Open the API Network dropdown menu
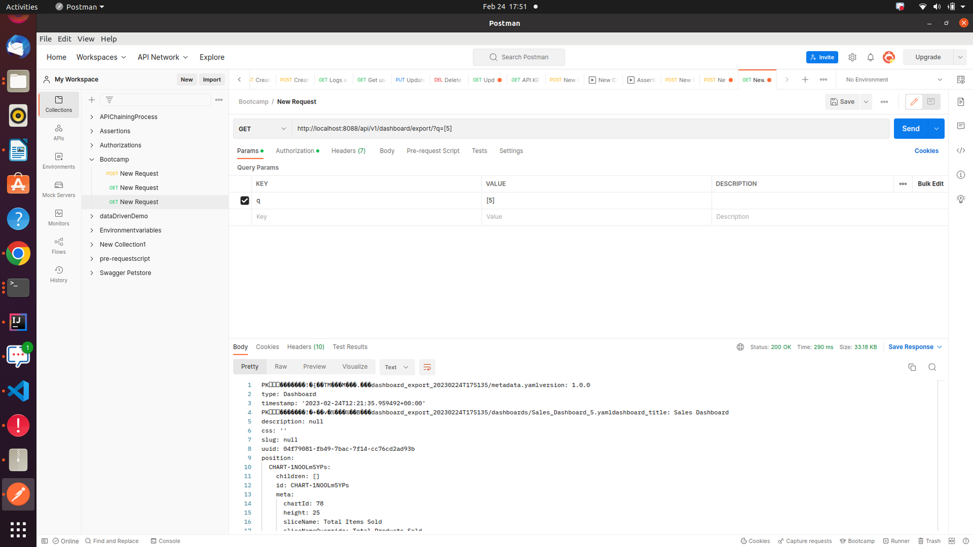 [162, 57]
